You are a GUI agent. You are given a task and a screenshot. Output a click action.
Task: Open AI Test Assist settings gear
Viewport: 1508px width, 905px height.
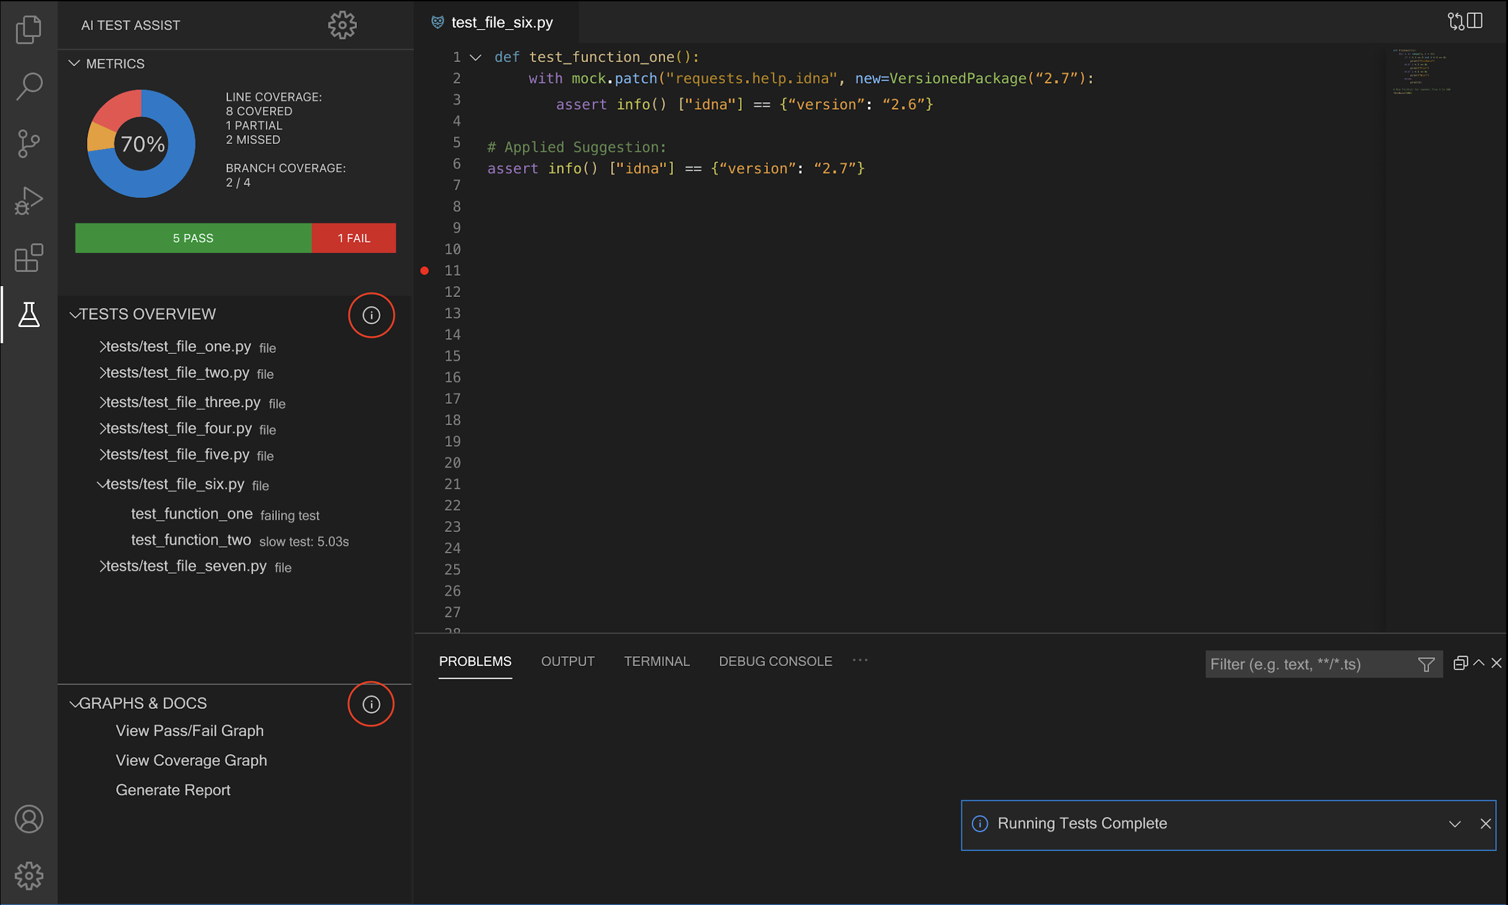[x=342, y=25]
